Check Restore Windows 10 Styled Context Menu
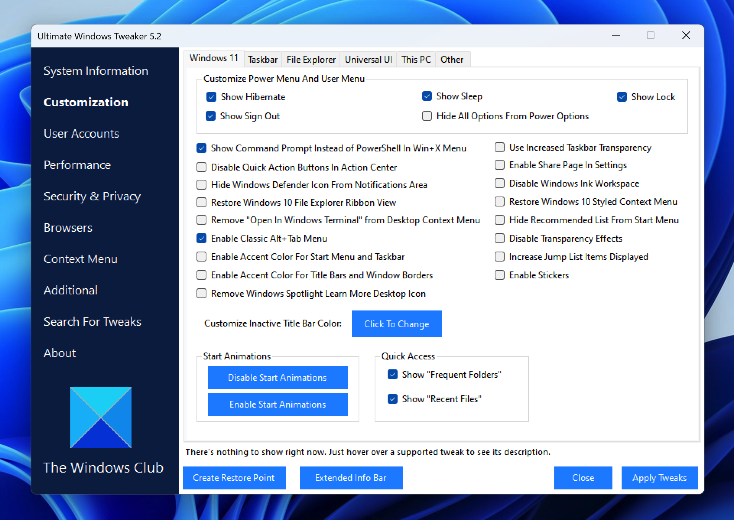 click(500, 201)
